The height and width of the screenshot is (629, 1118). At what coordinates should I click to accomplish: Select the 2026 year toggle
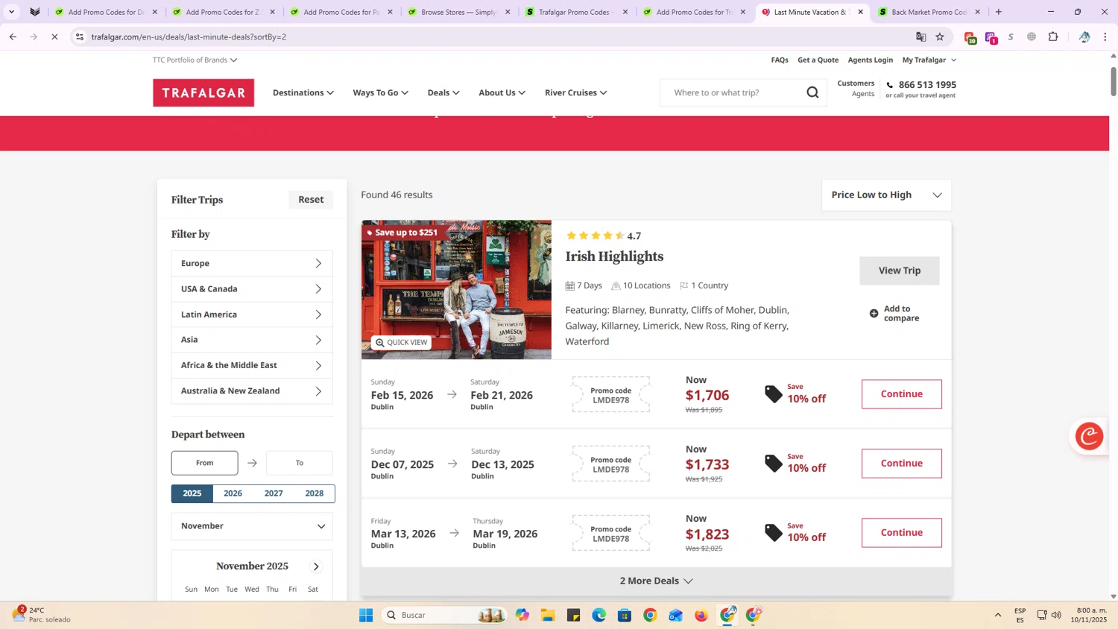[233, 493]
